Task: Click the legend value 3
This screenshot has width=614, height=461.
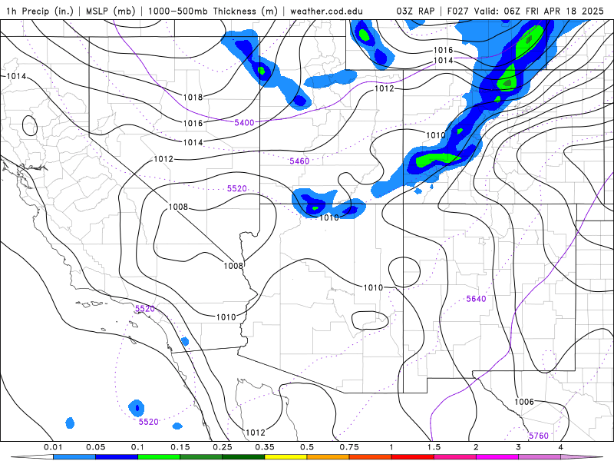Action: tap(519, 447)
